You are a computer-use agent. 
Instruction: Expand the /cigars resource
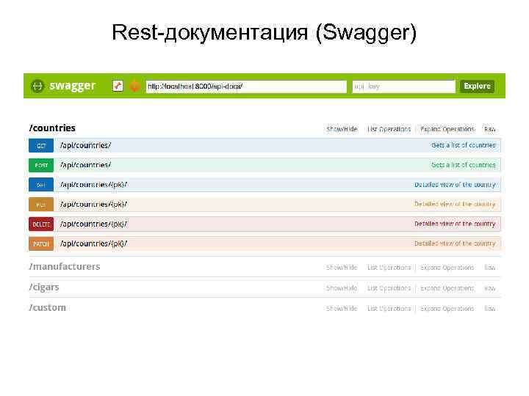click(44, 287)
